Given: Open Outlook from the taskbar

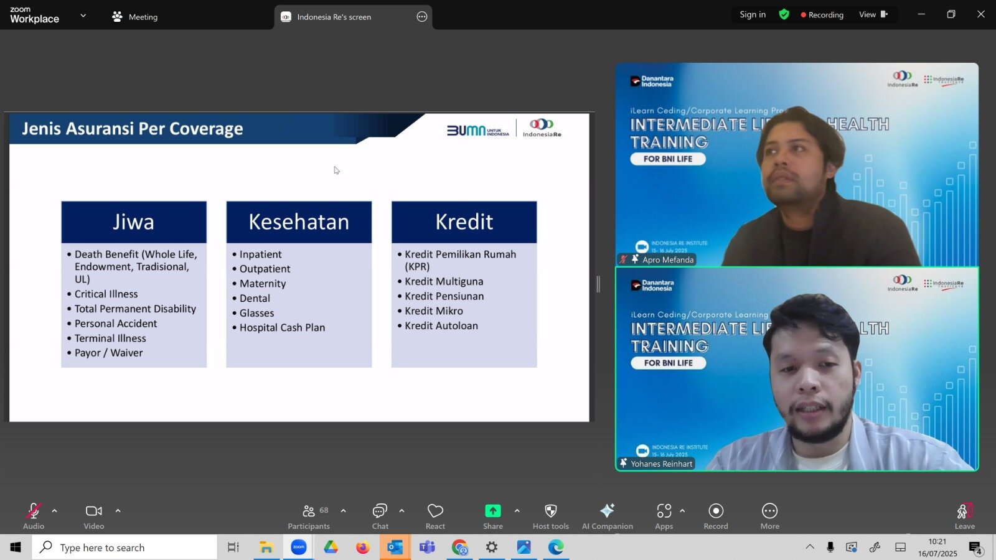Looking at the screenshot, I should [x=395, y=547].
